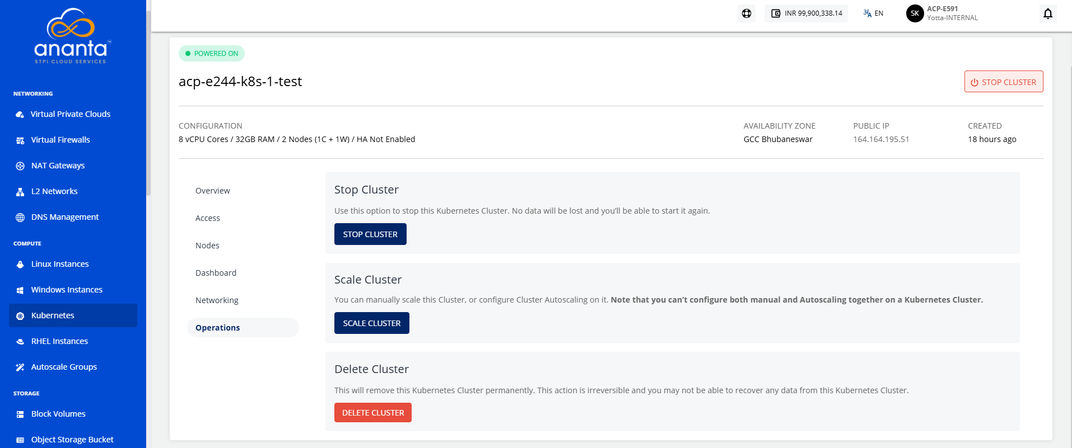Image resolution: width=1072 pixels, height=448 pixels.
Task: Click the dark blue STOP CLUSTER button
Action: point(370,234)
